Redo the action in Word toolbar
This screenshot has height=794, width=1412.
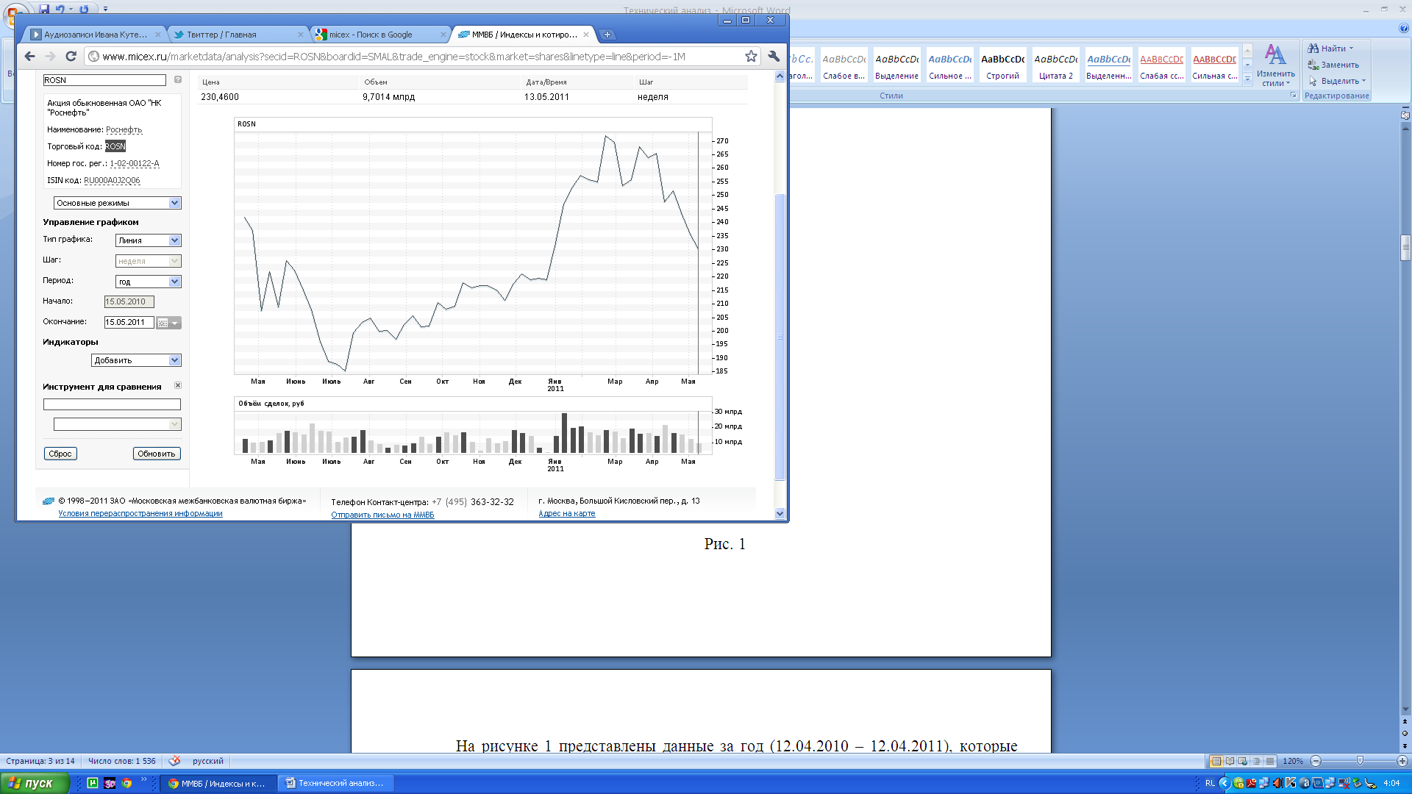[x=84, y=9]
